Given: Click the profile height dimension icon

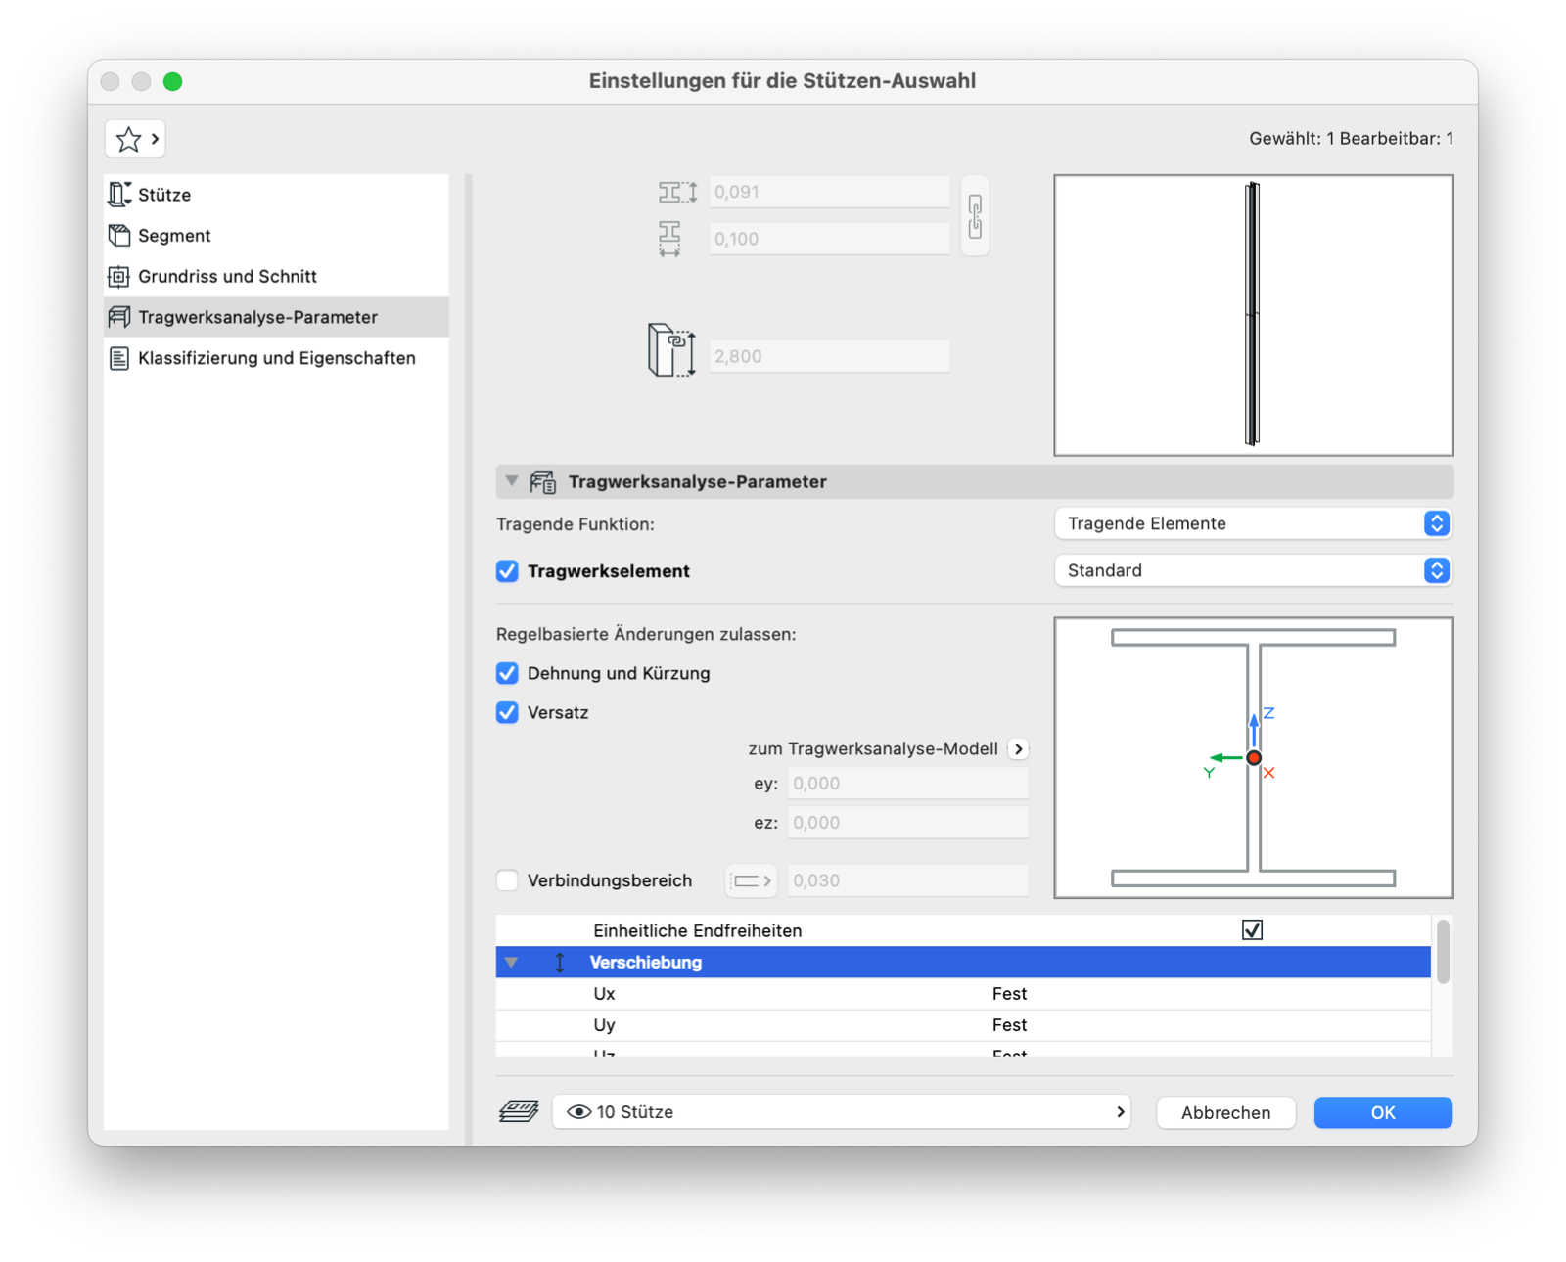Looking at the screenshot, I should 677,192.
